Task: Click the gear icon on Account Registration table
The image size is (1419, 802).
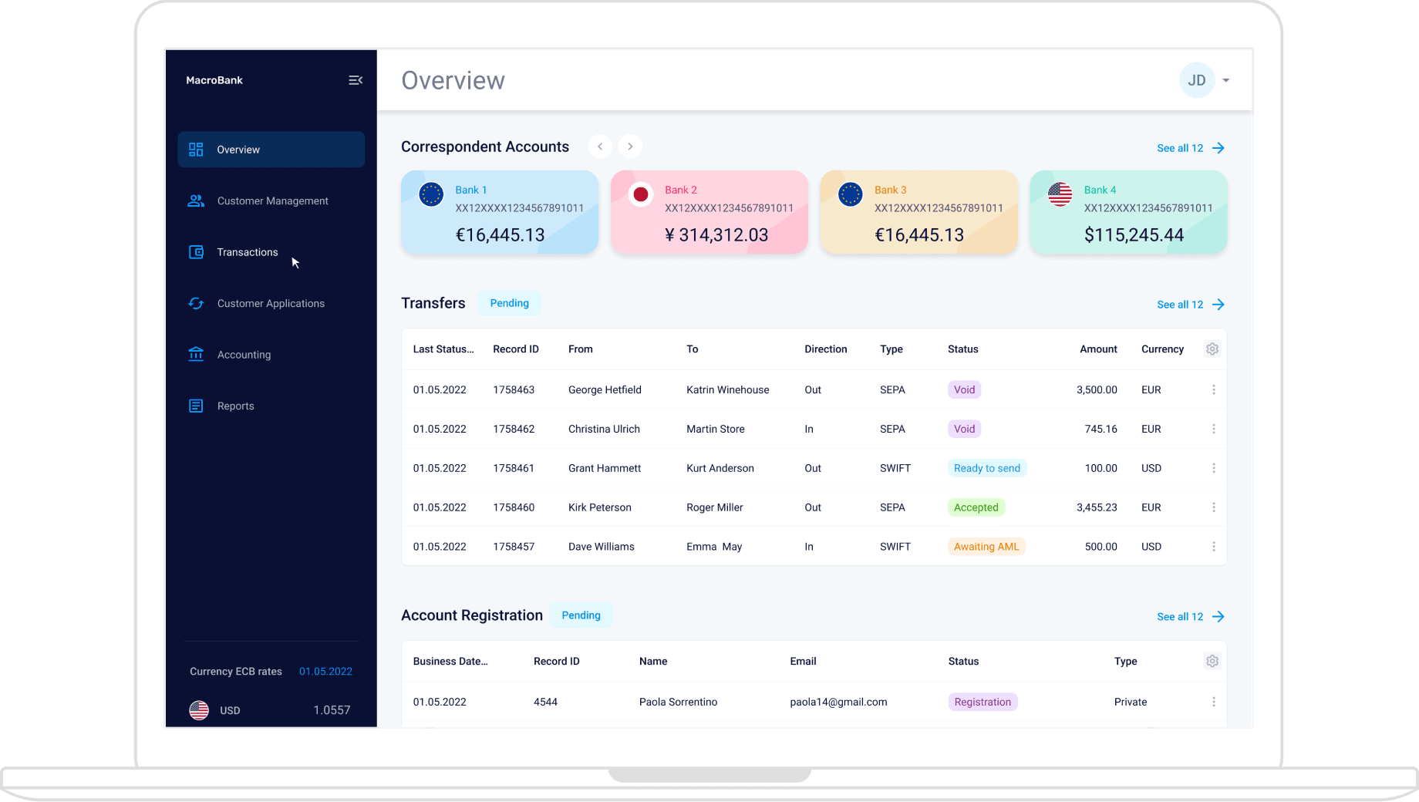Action: point(1212,661)
